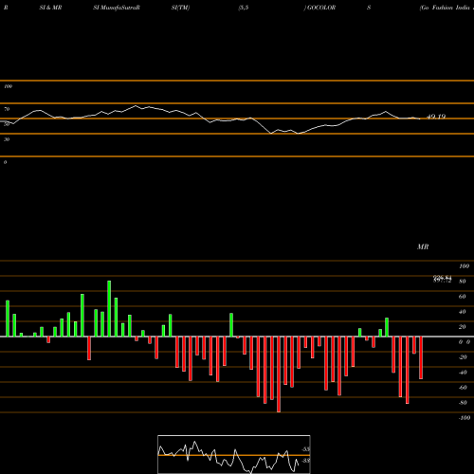Click the 0 label on RSI axis
Image resolution: width=474 pixels, height=474 pixels.
coord(5,162)
